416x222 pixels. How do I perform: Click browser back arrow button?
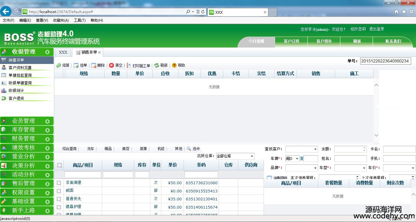tap(6, 12)
